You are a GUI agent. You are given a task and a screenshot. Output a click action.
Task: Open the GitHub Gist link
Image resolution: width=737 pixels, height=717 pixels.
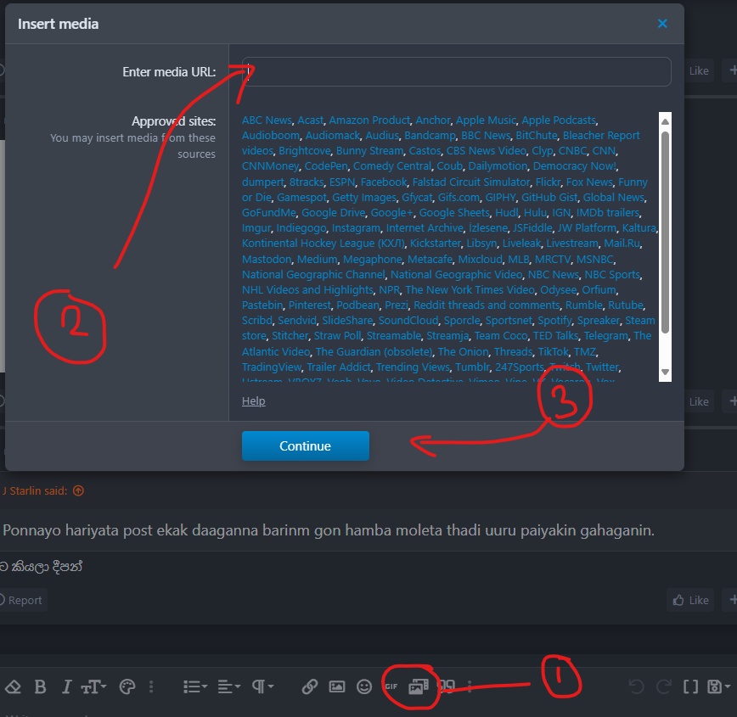(x=549, y=198)
